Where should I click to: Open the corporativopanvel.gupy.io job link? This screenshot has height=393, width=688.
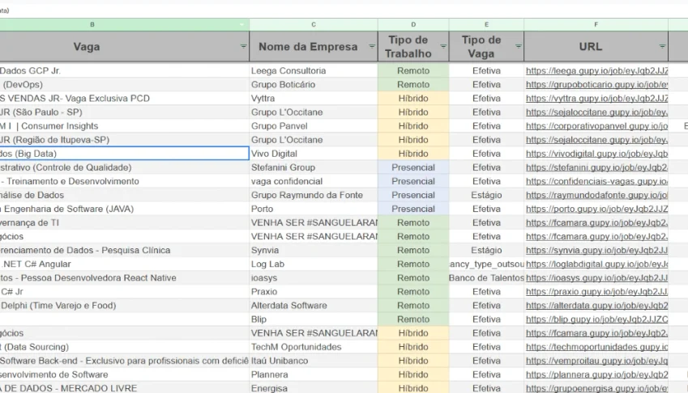click(596, 126)
